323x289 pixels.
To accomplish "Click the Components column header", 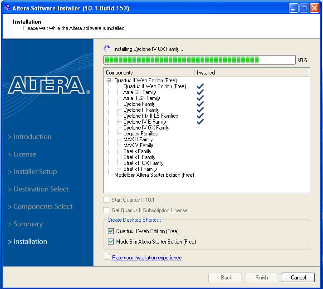I will pos(149,73).
